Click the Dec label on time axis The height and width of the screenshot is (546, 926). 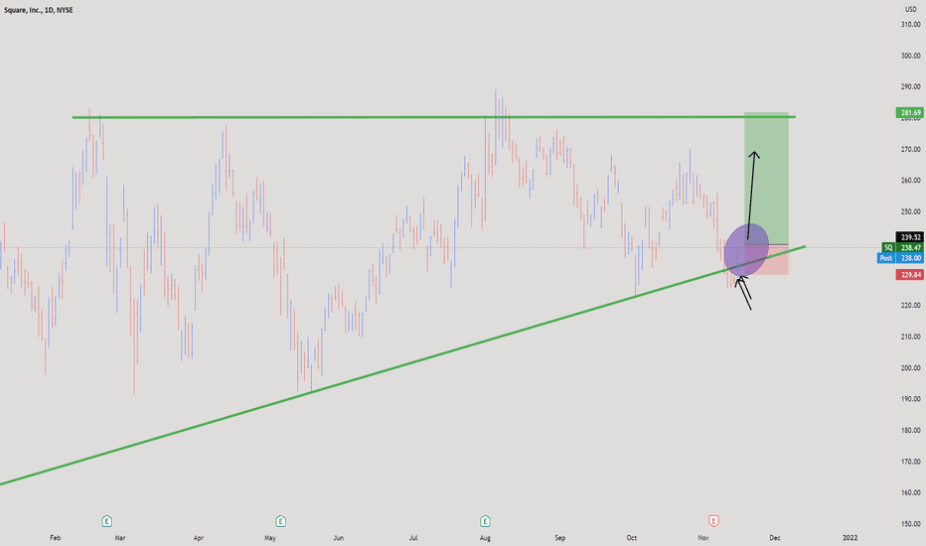click(775, 538)
